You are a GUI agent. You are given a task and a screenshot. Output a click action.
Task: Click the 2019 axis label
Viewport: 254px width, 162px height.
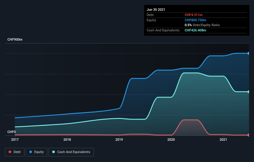pos(119,140)
